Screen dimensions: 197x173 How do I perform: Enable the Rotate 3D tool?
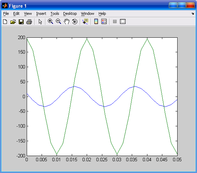click(x=75, y=21)
